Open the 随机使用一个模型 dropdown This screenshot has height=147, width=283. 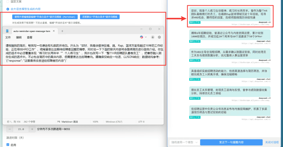[x=184, y=142]
